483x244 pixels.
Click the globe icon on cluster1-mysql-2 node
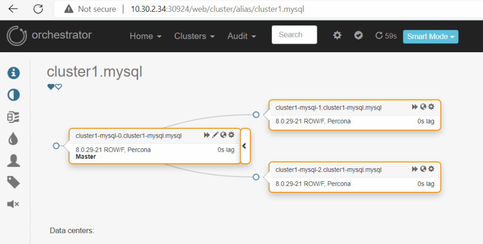coord(423,169)
